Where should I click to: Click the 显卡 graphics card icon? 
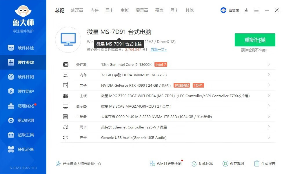[65, 85]
